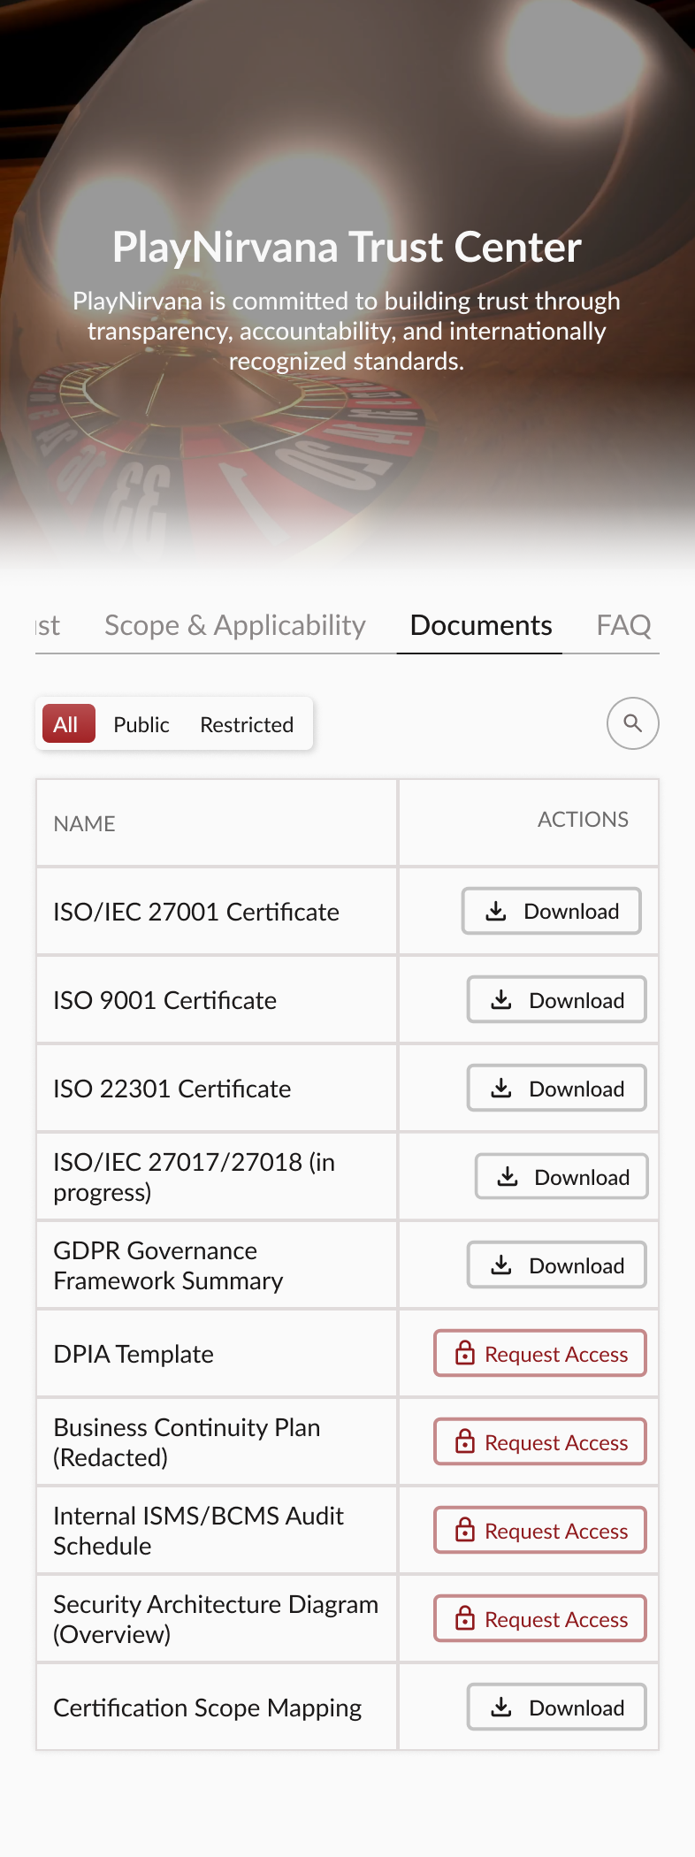Open the document search magnifier icon
Image resolution: width=695 pixels, height=1857 pixels.
pos(633,723)
